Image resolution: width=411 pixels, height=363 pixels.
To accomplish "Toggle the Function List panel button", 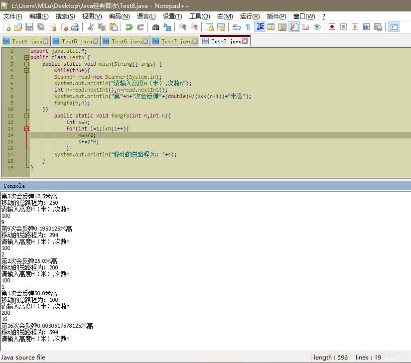I will (x=294, y=27).
